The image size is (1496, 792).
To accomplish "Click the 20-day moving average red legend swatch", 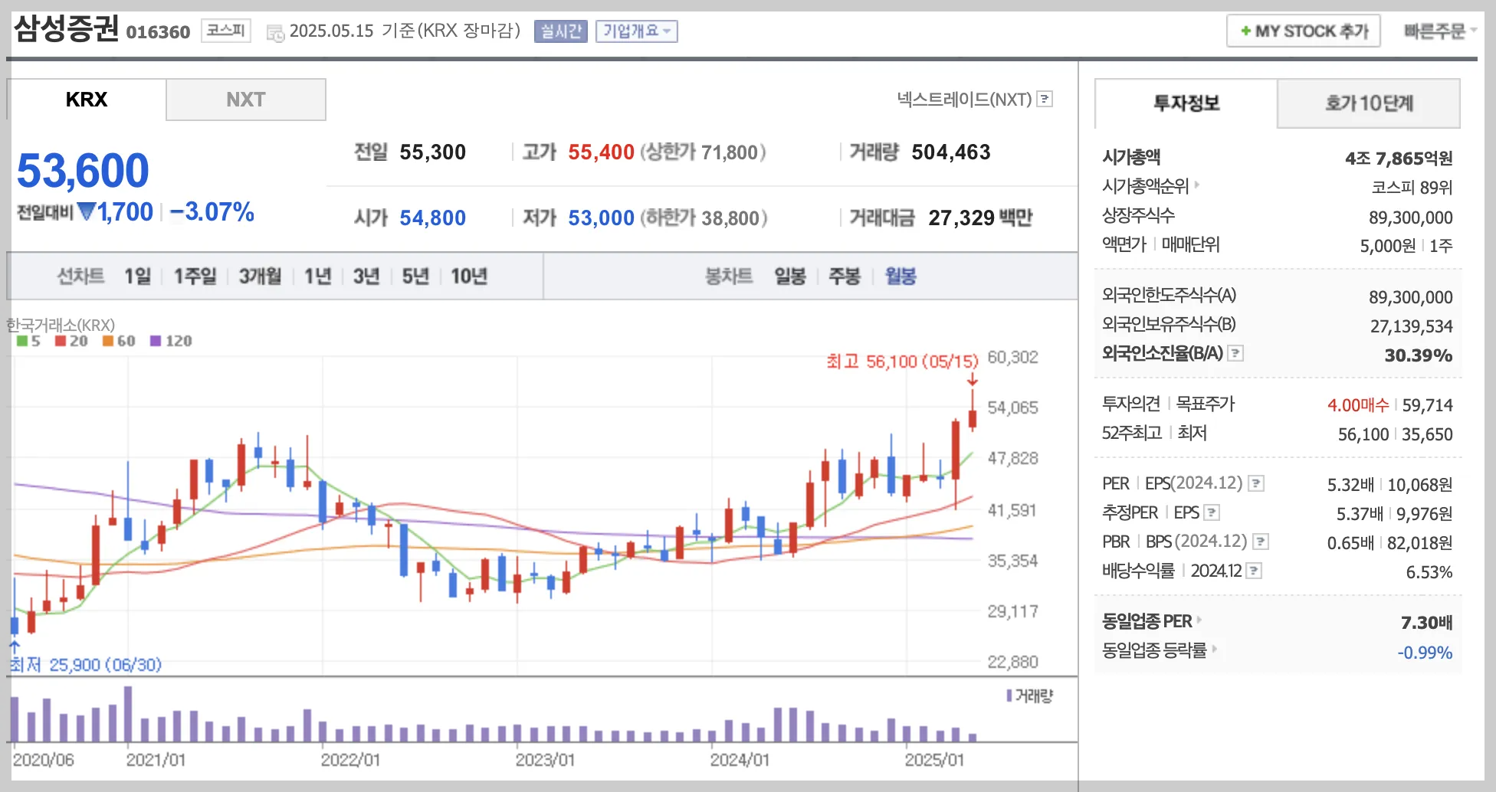I will coord(61,341).
